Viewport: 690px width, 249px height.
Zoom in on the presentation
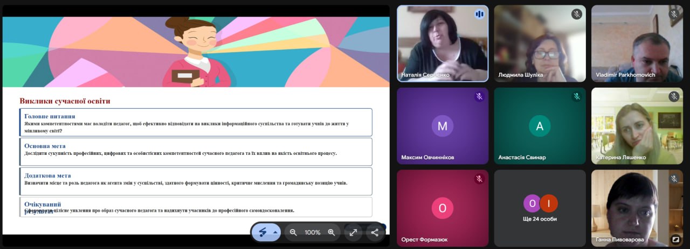click(x=332, y=232)
